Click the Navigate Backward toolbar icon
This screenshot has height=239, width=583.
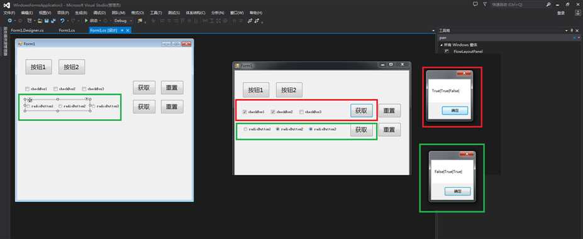click(9, 21)
